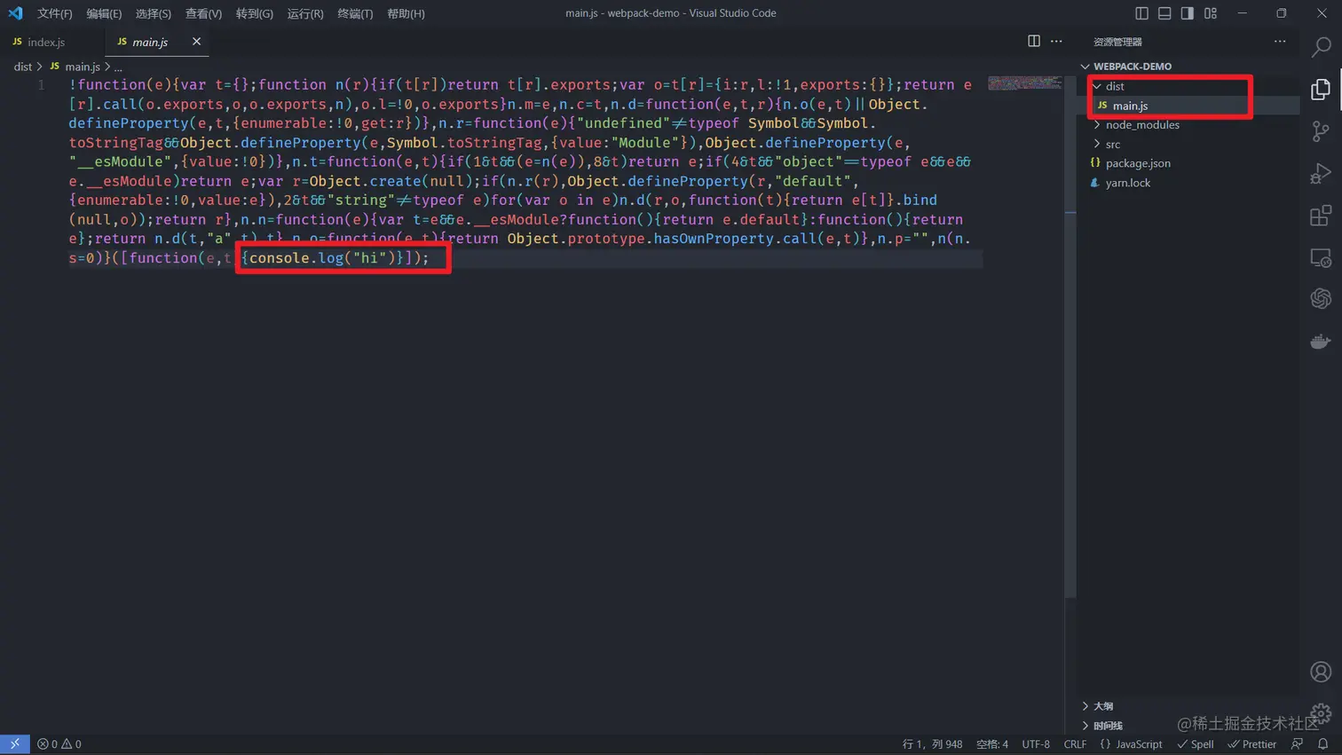Open Explorer panel more actions ellipsis

(x=1280, y=41)
